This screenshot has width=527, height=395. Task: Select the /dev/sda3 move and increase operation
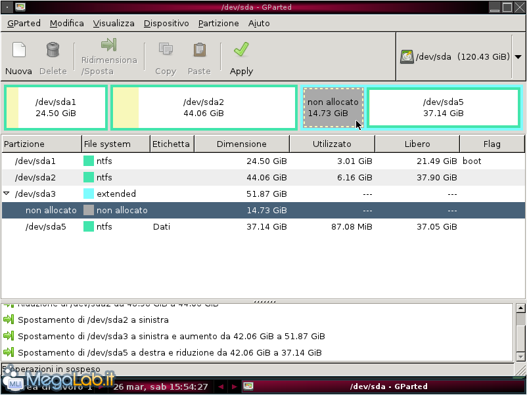coord(172,336)
